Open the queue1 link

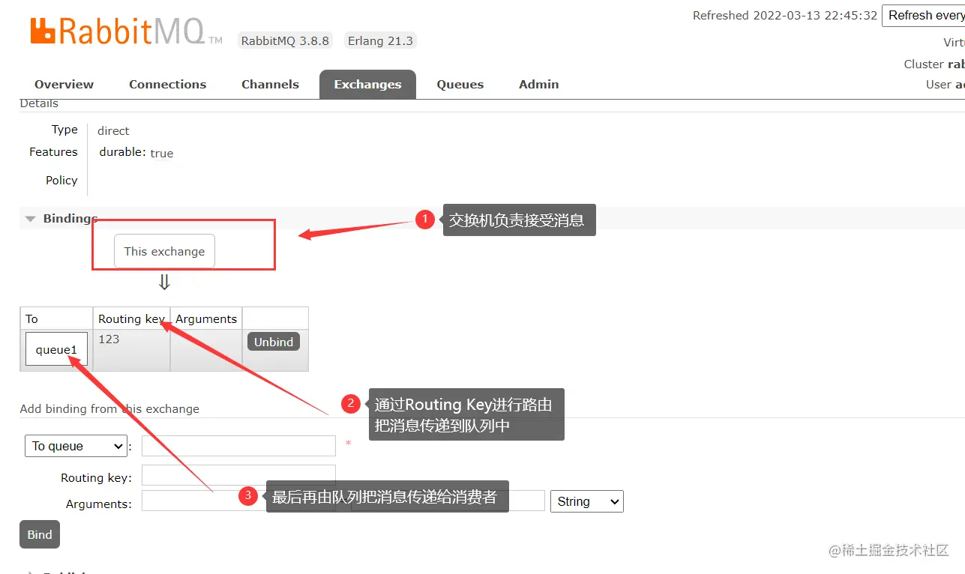pyautogui.click(x=56, y=349)
